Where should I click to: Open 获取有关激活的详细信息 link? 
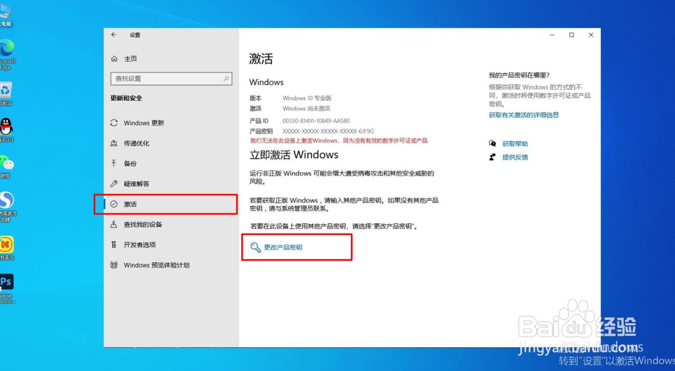click(524, 115)
